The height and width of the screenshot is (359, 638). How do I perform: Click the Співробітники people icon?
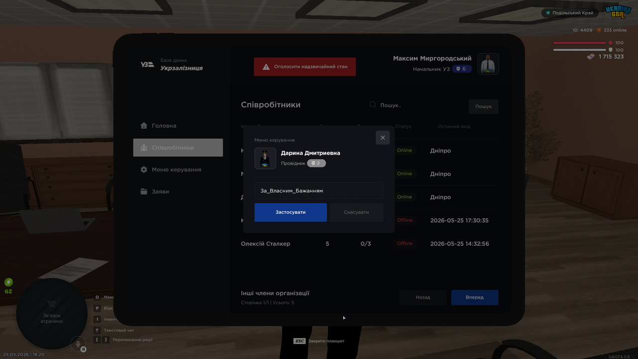tap(144, 148)
